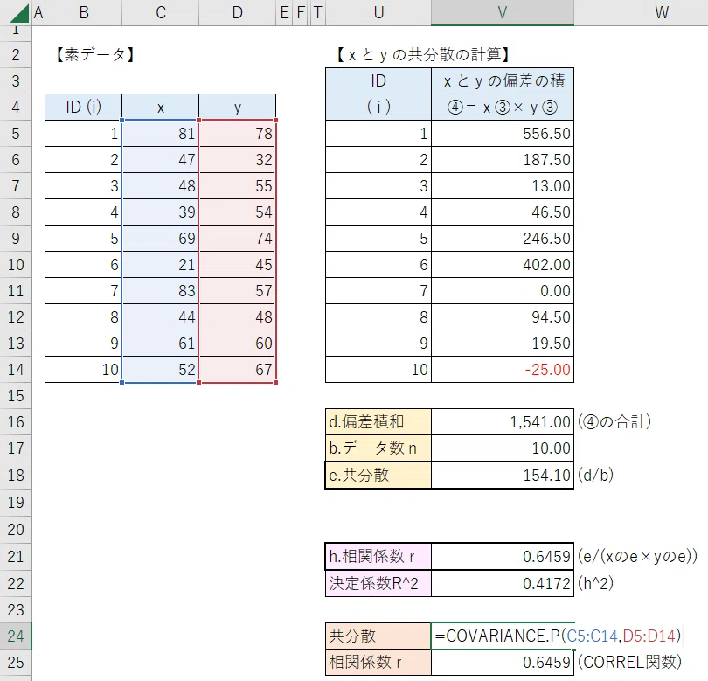Select column D header
This screenshot has width=708, height=681.
click(x=238, y=12)
